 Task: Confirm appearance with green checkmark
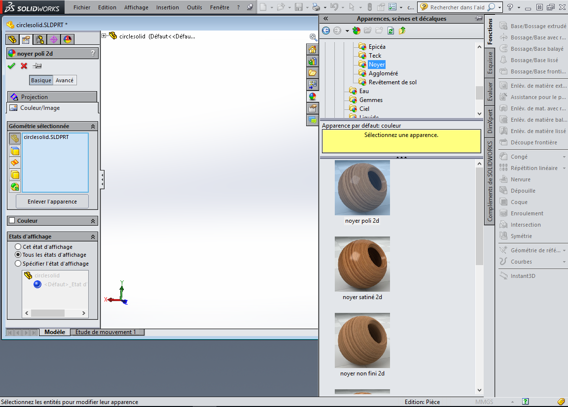12,66
